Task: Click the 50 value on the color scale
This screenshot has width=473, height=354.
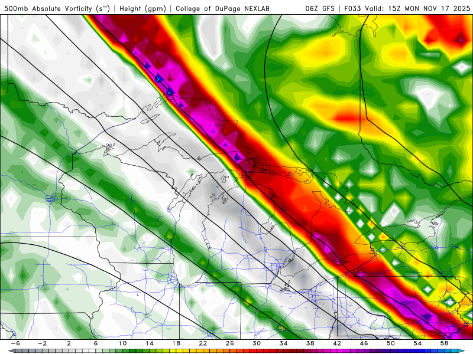Action: click(391, 343)
